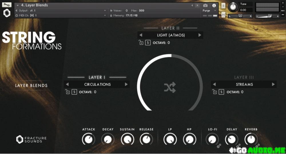The image size is (286, 154).
Task: Minimize the instrument header view
Action: click(x=283, y=7)
